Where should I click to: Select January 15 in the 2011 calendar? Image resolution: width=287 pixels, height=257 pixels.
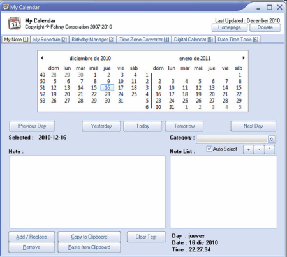(239, 88)
